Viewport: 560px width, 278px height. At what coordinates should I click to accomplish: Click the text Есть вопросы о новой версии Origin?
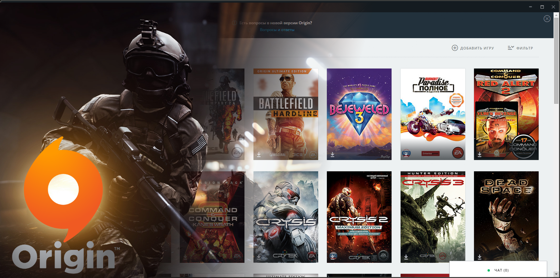275,23
